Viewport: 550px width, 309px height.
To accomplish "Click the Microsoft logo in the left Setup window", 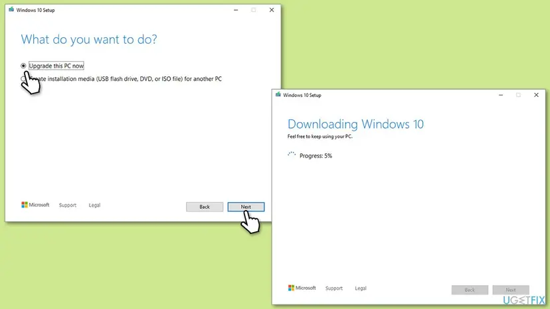I will pyautogui.click(x=35, y=205).
